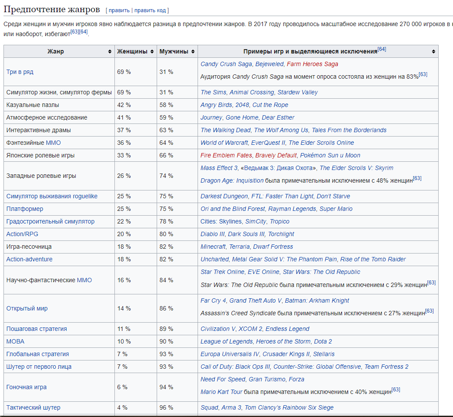
Task: Open the Diablo III link
Action: pyautogui.click(x=212, y=234)
